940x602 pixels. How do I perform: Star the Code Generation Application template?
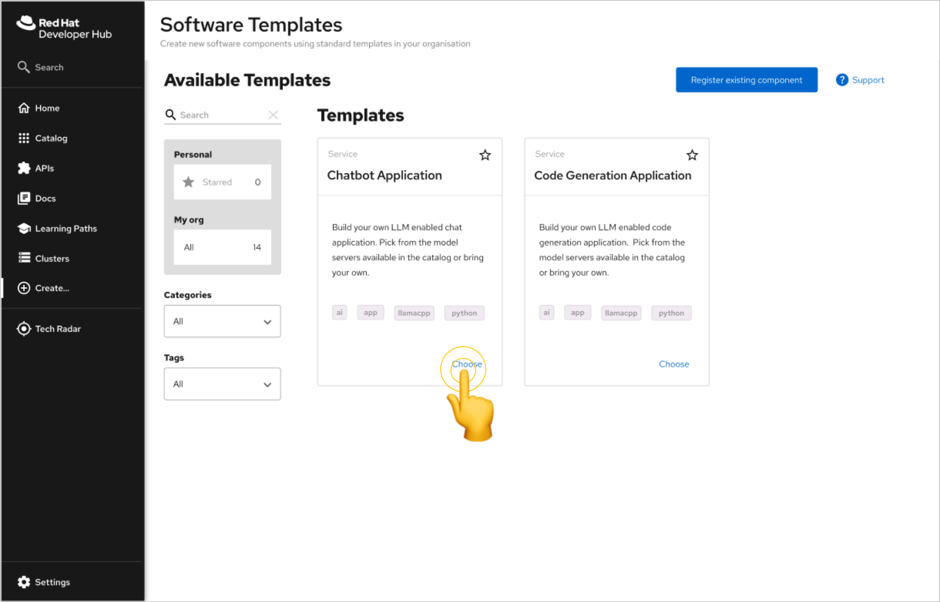pyautogui.click(x=692, y=155)
